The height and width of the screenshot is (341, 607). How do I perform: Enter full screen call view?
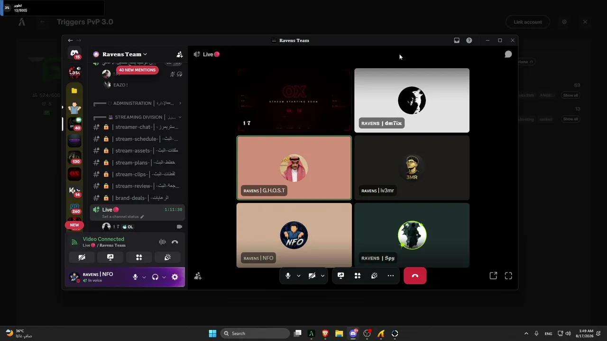click(x=508, y=276)
